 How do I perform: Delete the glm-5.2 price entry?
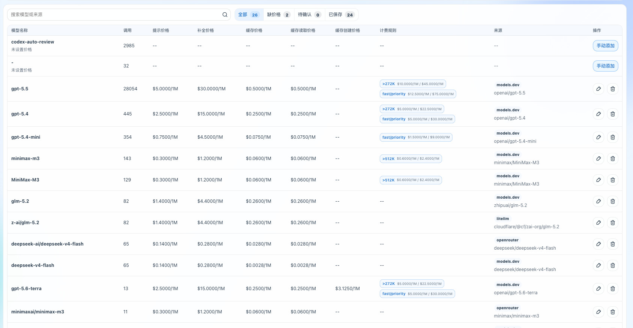pyautogui.click(x=613, y=201)
